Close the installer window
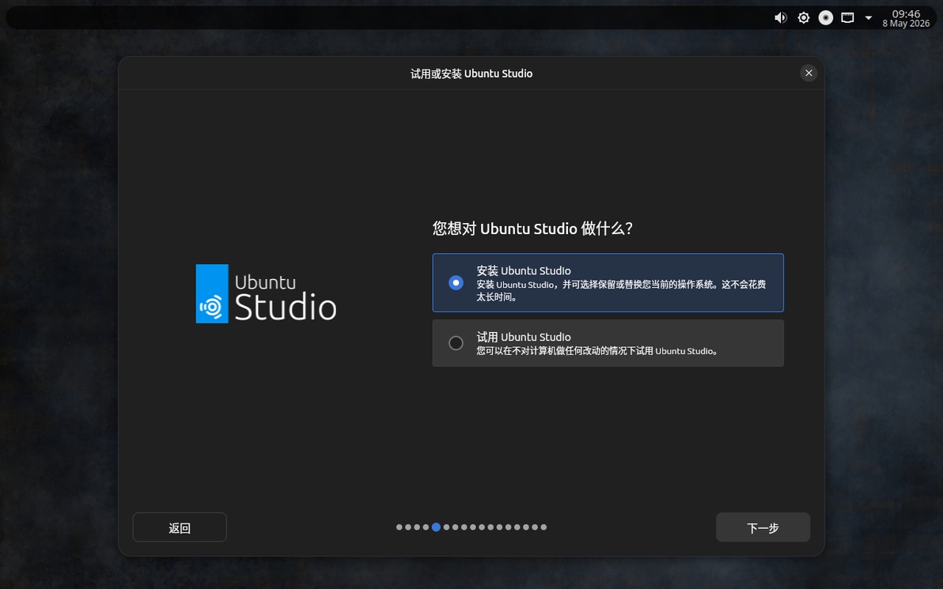 (x=809, y=73)
